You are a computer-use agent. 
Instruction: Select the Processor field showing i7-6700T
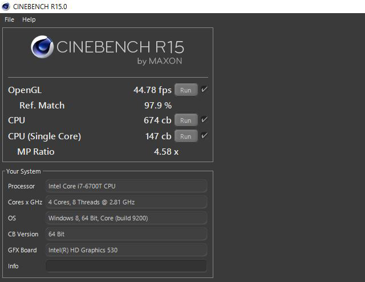click(126, 186)
